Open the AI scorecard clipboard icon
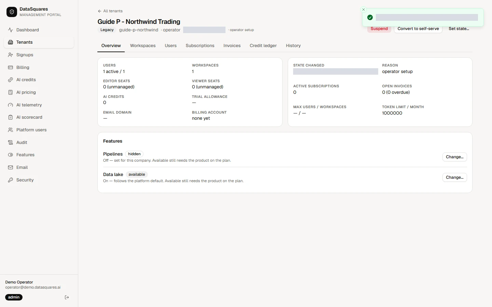Image resolution: width=492 pixels, height=307 pixels. pyautogui.click(x=11, y=117)
